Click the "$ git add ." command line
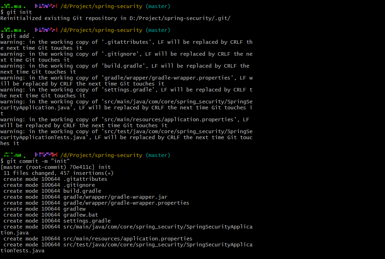This screenshot has height=259, width=385. click(x=18, y=36)
